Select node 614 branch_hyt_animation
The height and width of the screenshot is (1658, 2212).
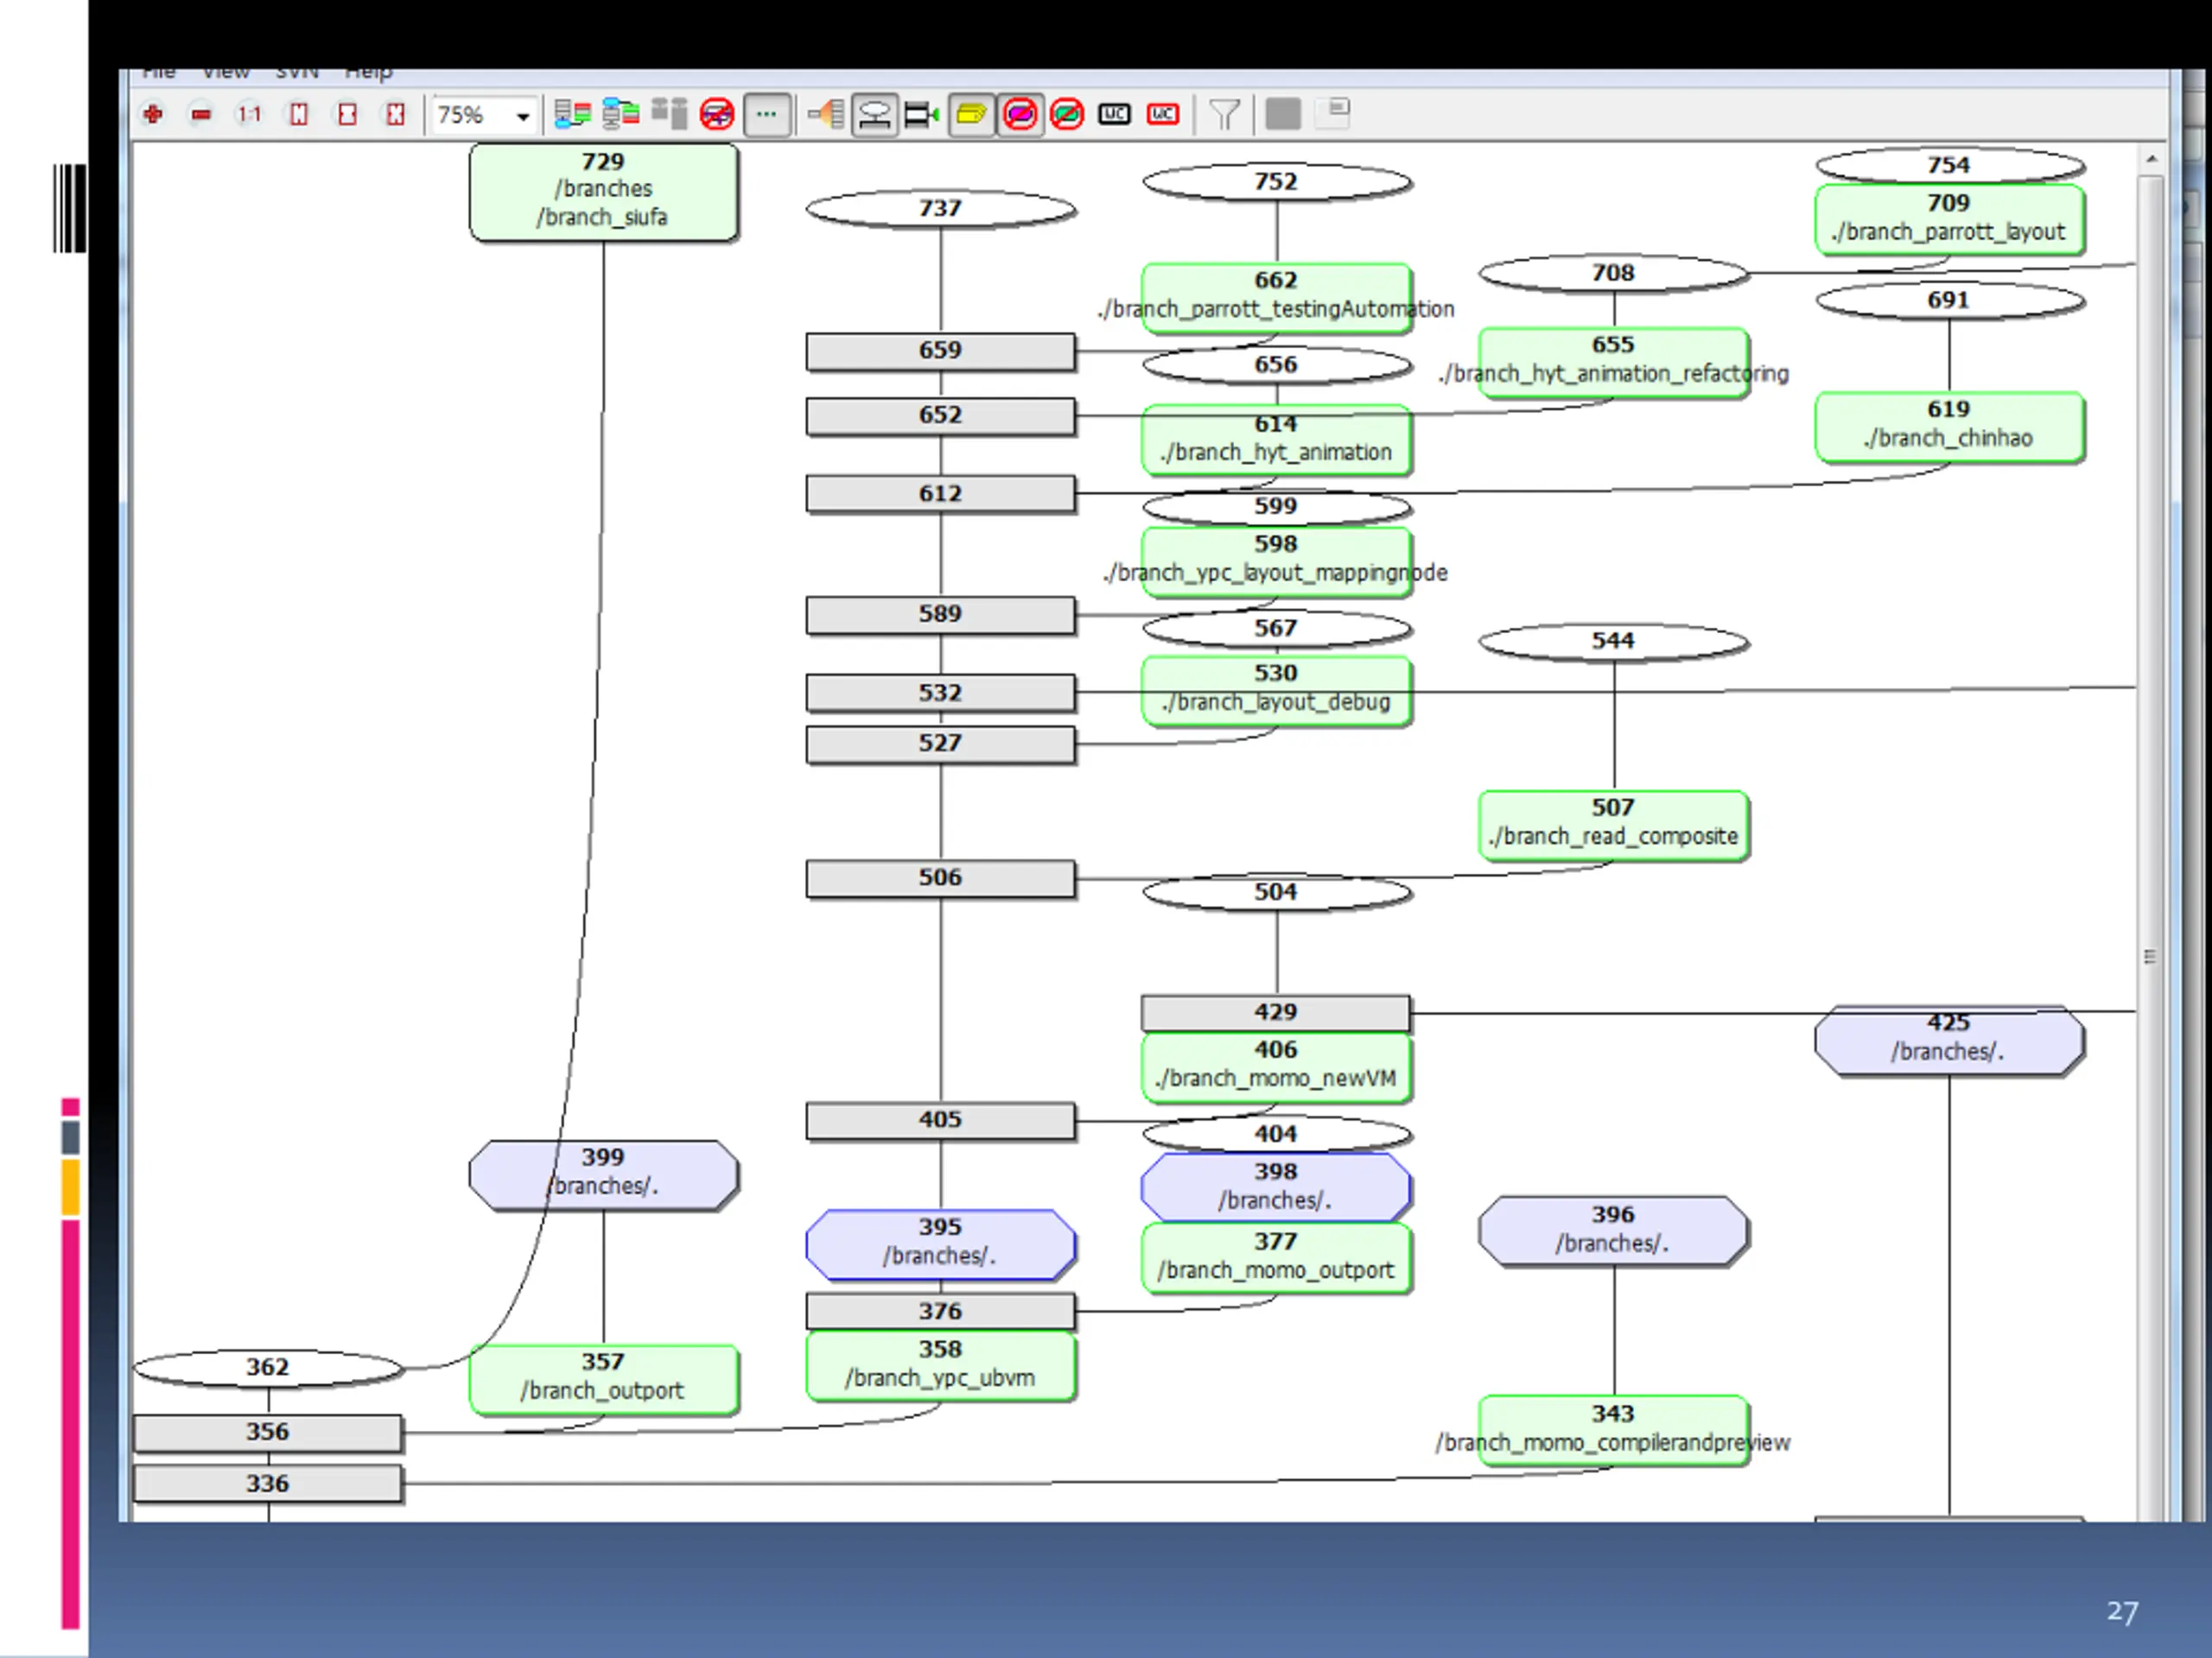[x=1277, y=440]
